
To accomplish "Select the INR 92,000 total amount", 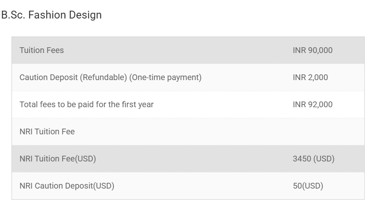I will click(x=312, y=104).
